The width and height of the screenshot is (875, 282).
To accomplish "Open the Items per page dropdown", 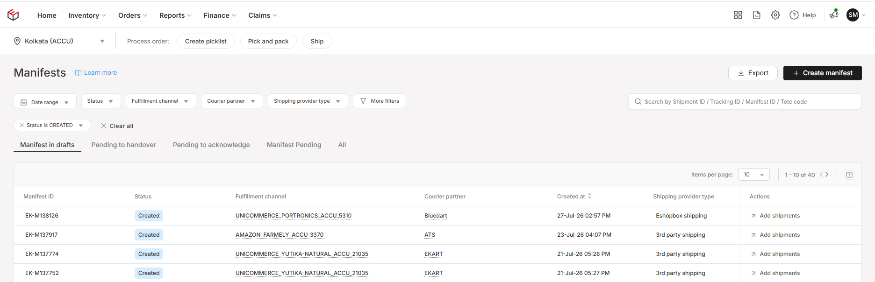I will click(x=754, y=175).
